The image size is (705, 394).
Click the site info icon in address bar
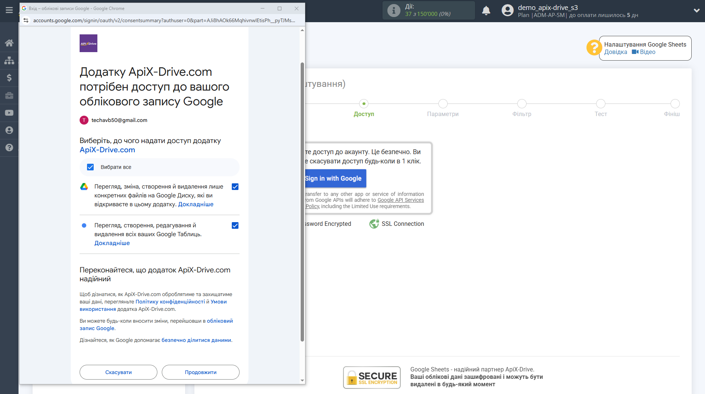click(x=26, y=20)
